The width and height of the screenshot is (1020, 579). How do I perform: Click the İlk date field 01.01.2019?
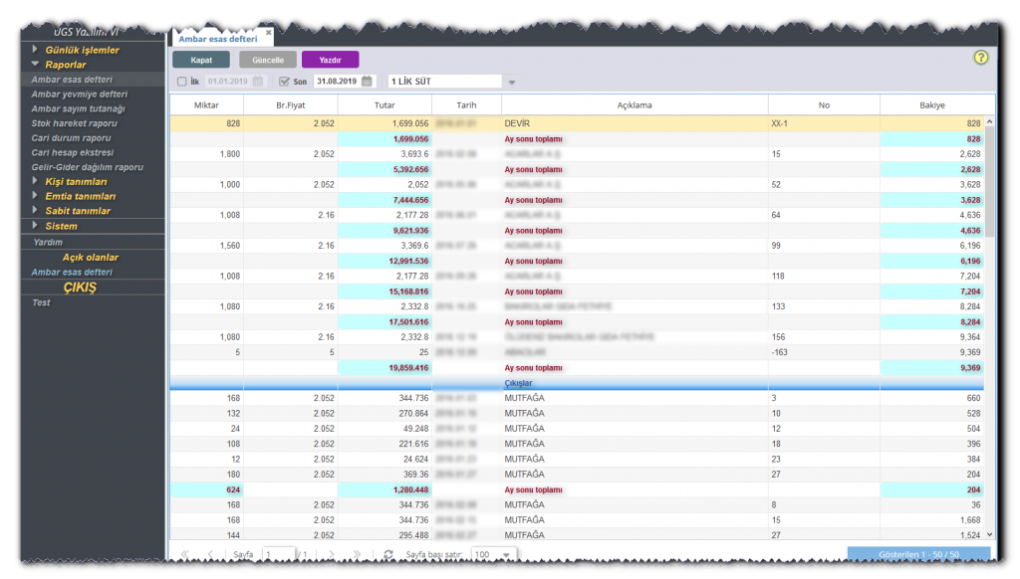point(228,82)
